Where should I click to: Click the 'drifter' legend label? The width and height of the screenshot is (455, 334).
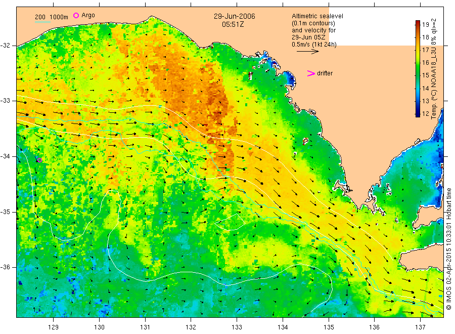click(x=325, y=73)
